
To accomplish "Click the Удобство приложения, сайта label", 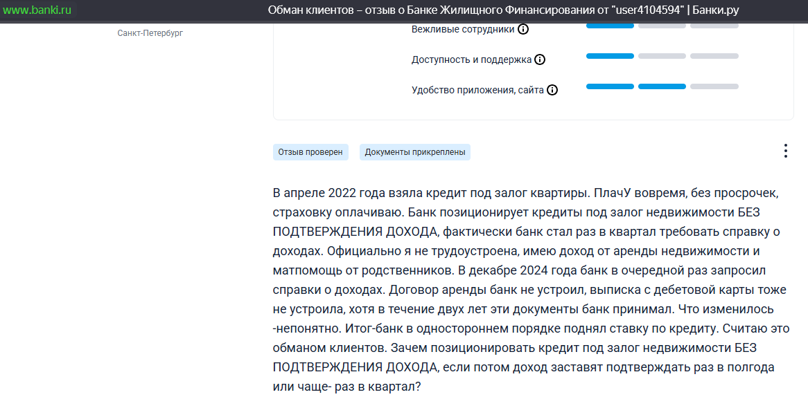I will pos(477,90).
